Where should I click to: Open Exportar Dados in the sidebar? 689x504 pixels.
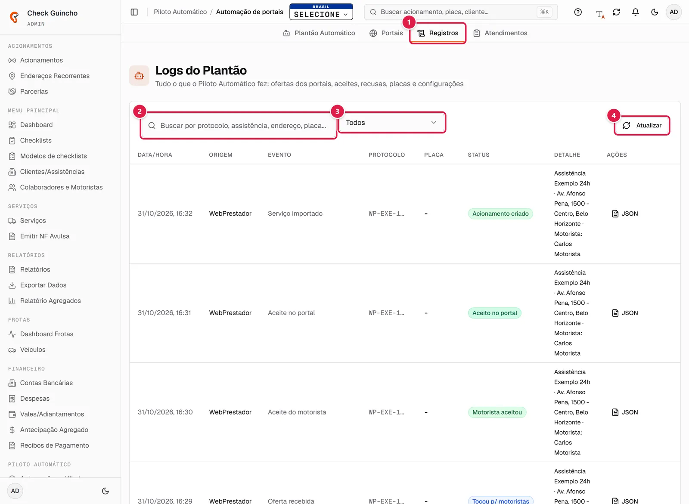[x=60, y=285]
